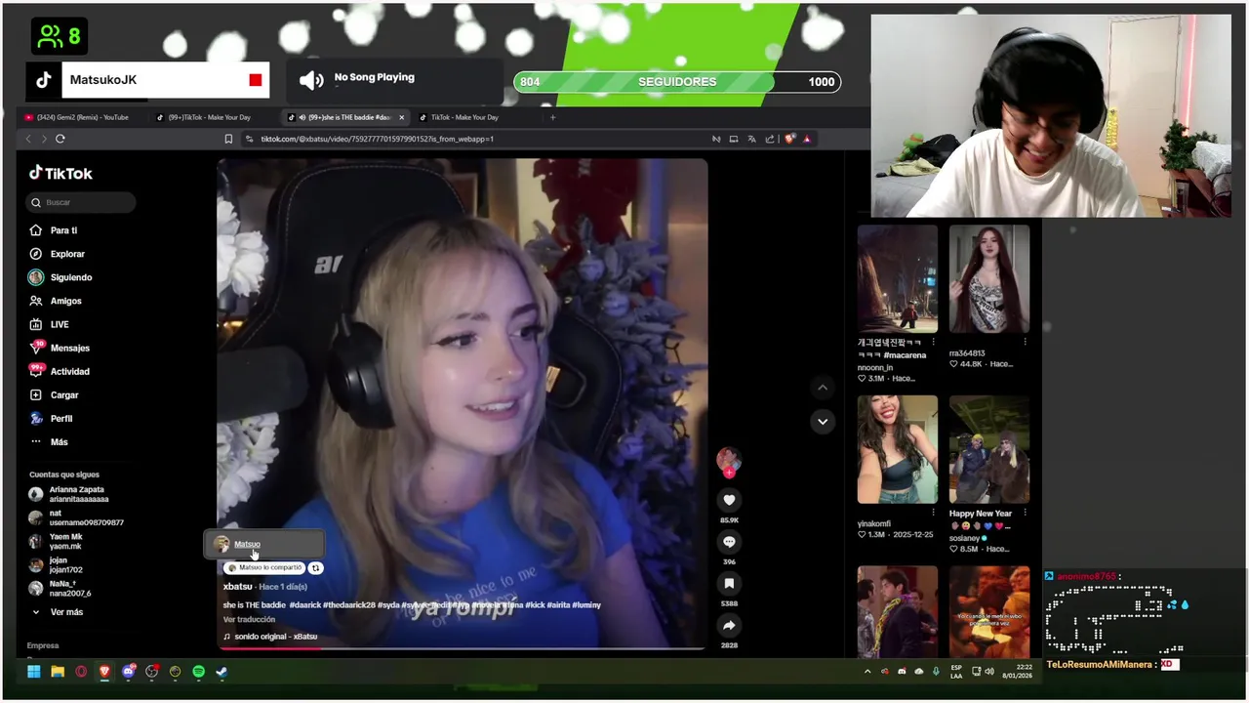Open options for macarena video
This screenshot has height=703, width=1249.
coord(934,343)
